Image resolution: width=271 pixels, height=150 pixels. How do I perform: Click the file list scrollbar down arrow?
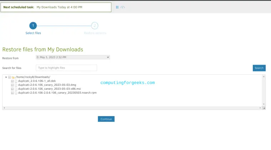[264, 104]
